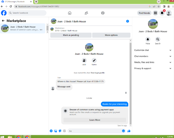Open the Friends icon in top navigation
This screenshot has height=138, width=174.
[x=86, y=13]
